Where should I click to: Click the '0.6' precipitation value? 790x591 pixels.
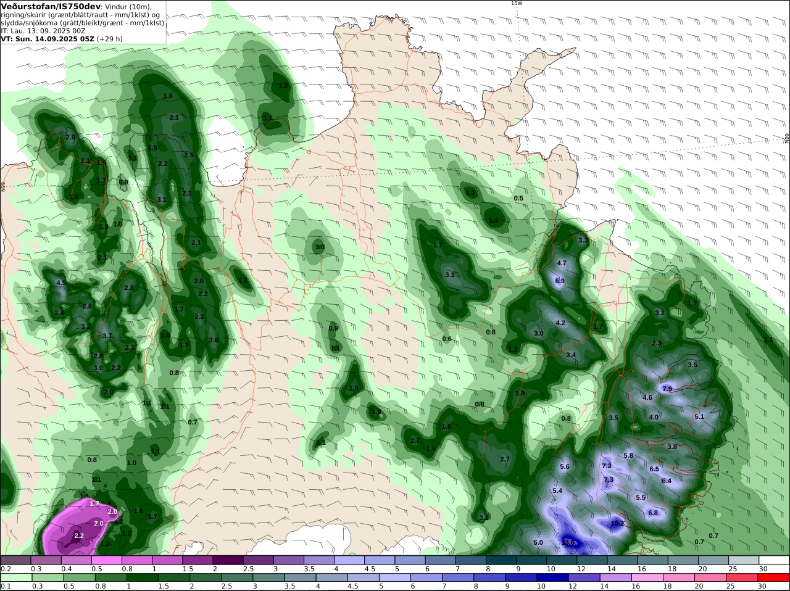click(447, 339)
